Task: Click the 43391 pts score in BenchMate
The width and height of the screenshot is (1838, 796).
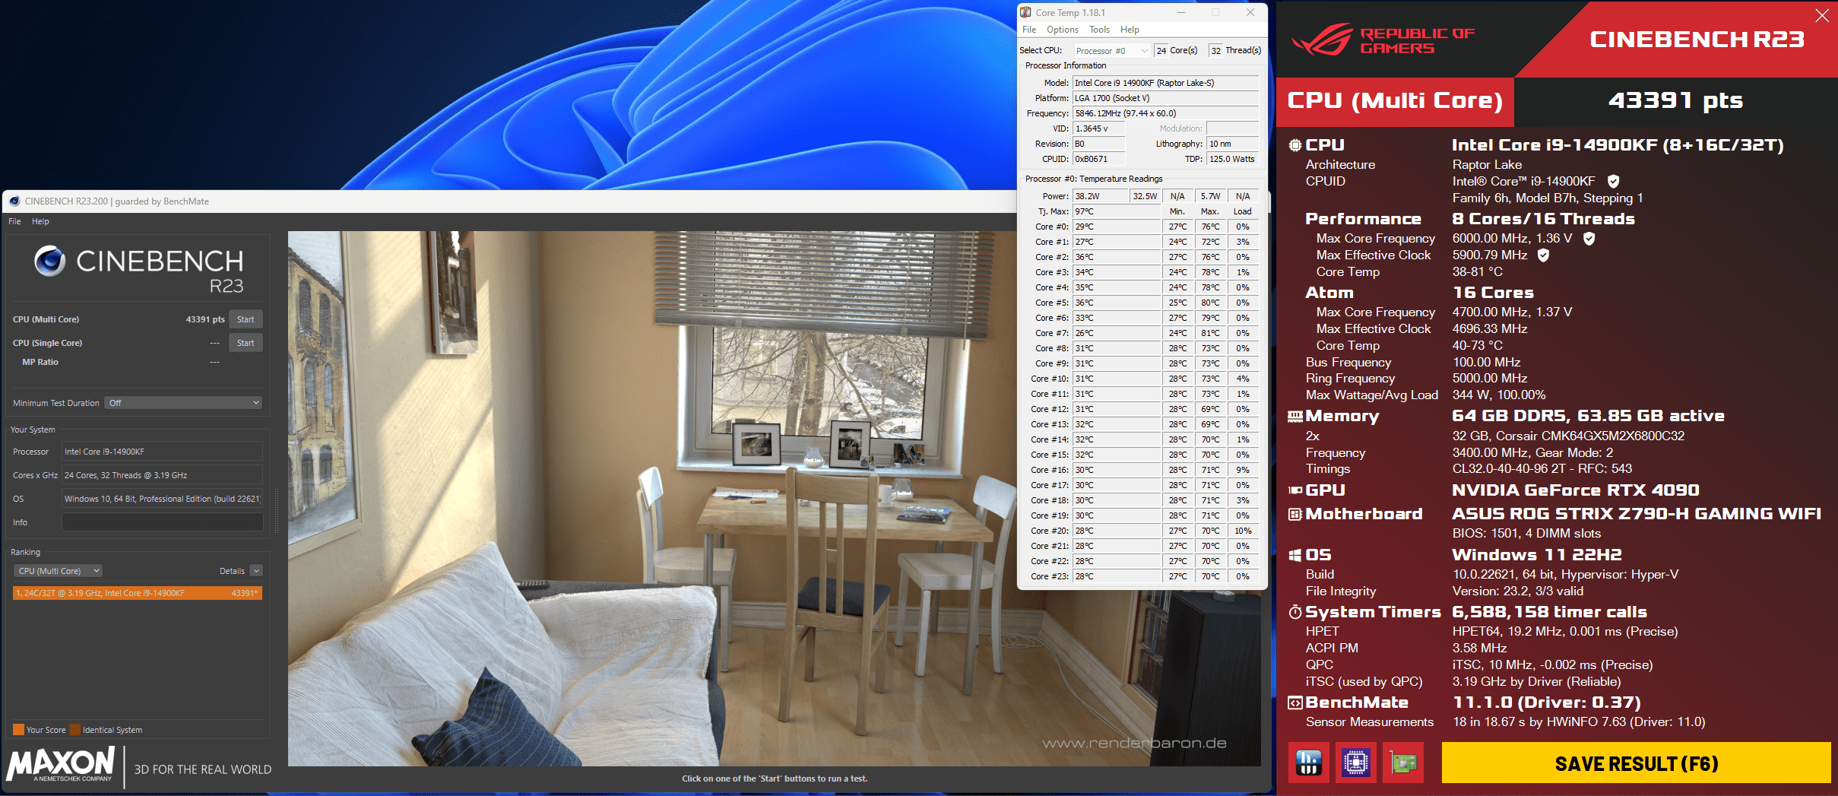Action: point(1675,100)
